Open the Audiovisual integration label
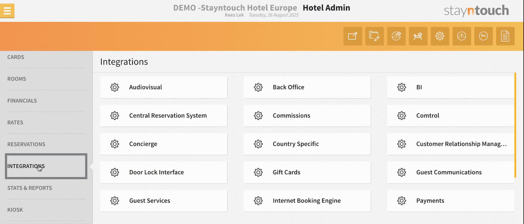 tap(145, 87)
